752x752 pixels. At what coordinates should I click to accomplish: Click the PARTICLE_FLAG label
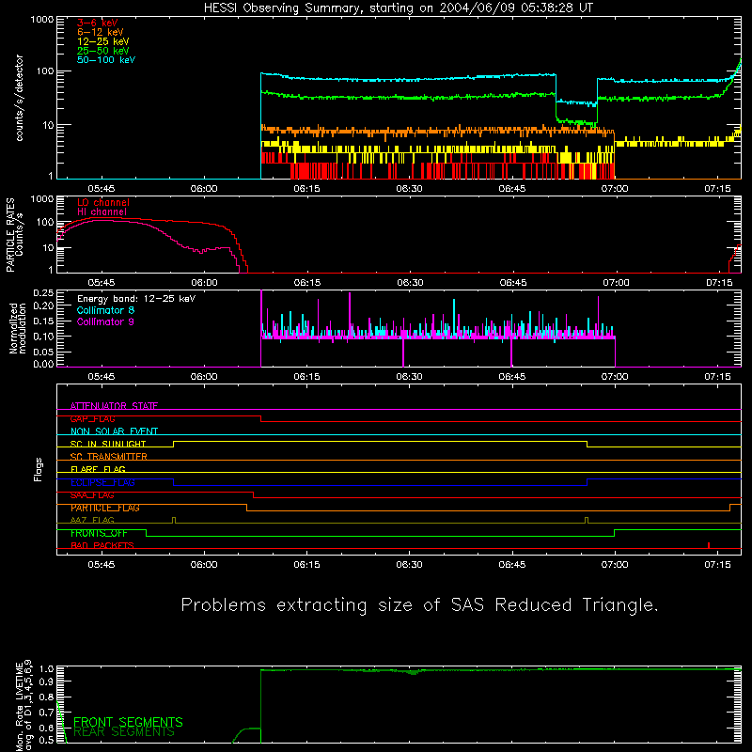coord(105,508)
